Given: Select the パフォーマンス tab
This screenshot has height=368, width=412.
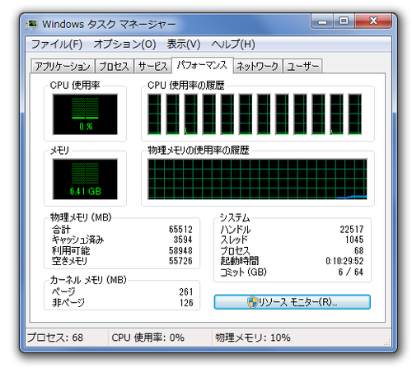Looking at the screenshot, I should click(203, 65).
